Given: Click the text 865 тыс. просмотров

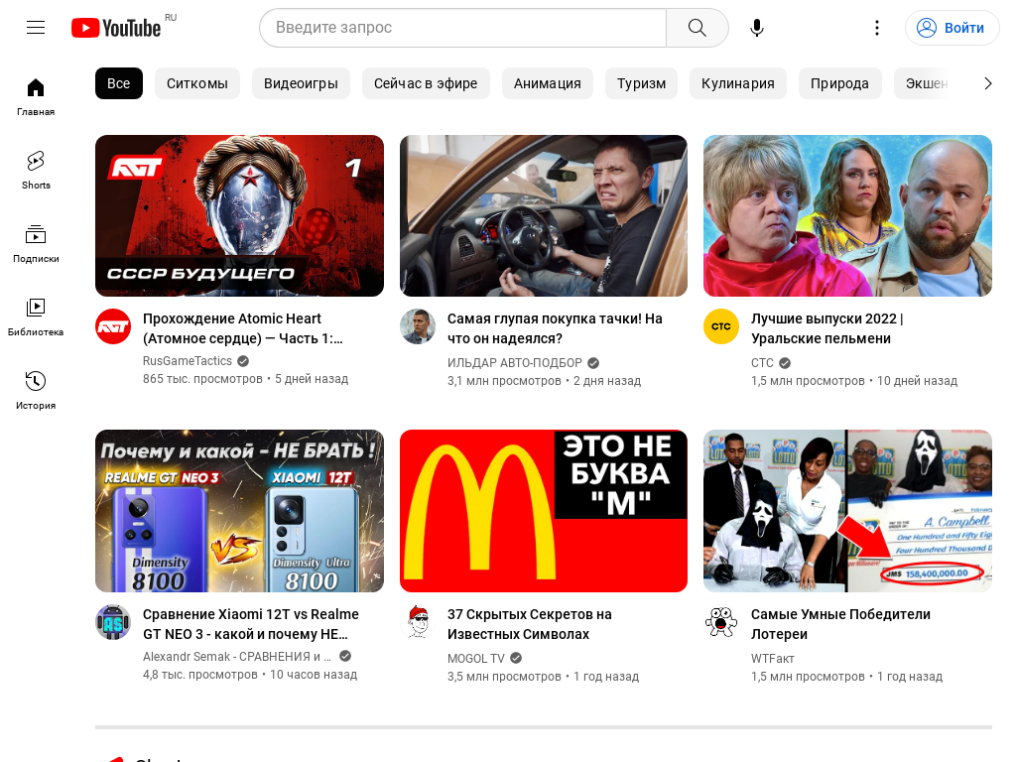Looking at the screenshot, I should pyautogui.click(x=202, y=379).
